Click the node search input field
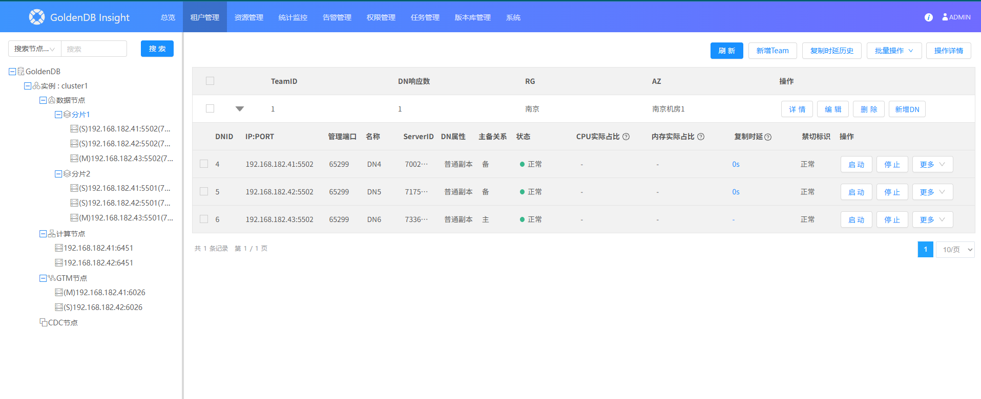 point(94,49)
